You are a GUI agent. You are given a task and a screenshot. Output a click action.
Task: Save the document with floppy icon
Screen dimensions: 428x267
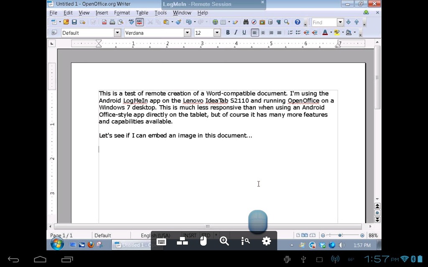pyautogui.click(x=74, y=22)
